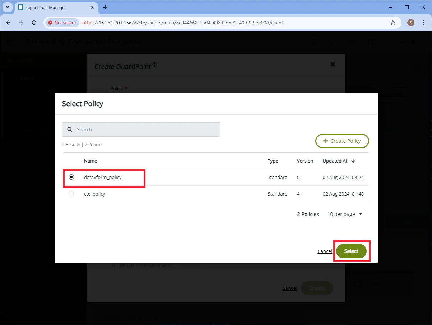The width and height of the screenshot is (432, 325).
Task: Reload the current page
Action: [34, 23]
